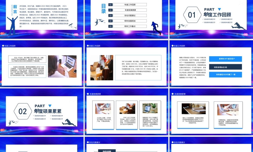Select the vertical INTRODUCTION label

(12, 10)
